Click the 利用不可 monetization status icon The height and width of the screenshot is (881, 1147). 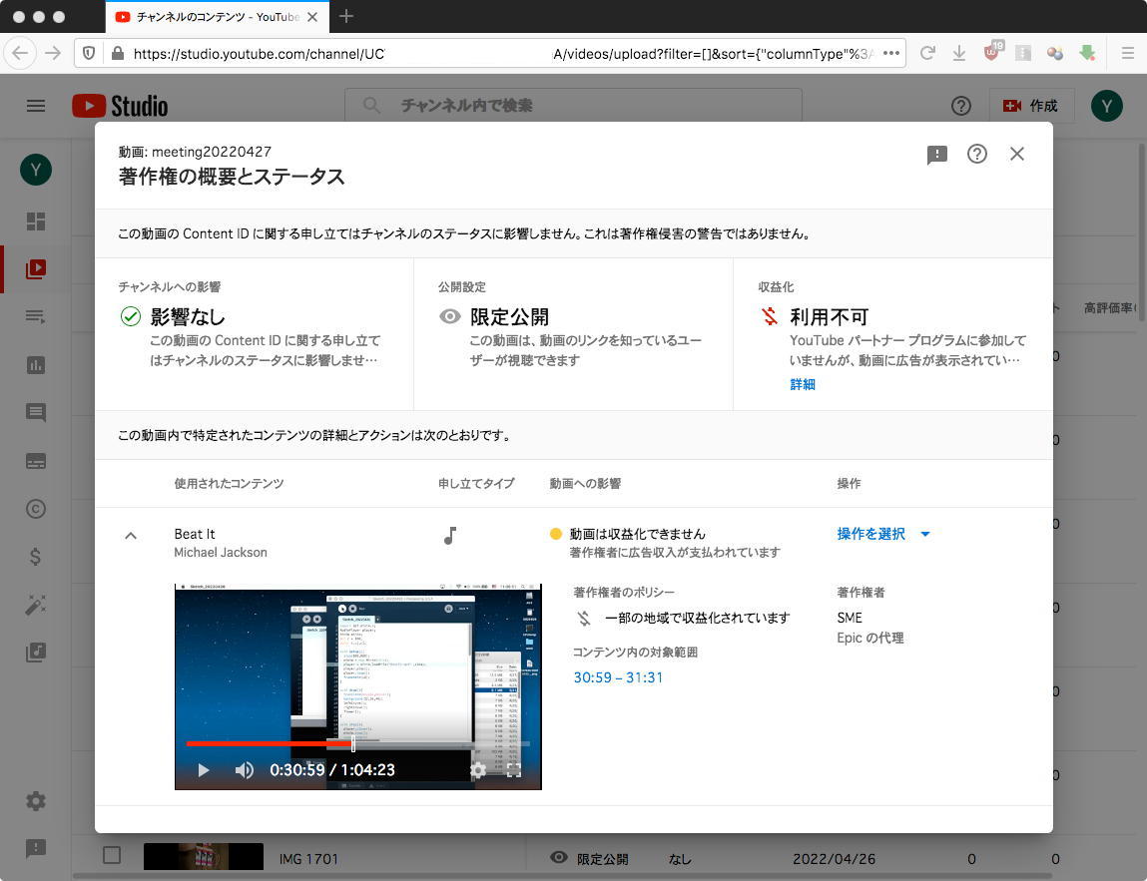pos(770,316)
